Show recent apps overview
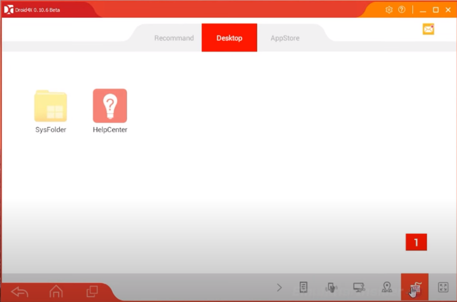The image size is (457, 302). click(92, 291)
